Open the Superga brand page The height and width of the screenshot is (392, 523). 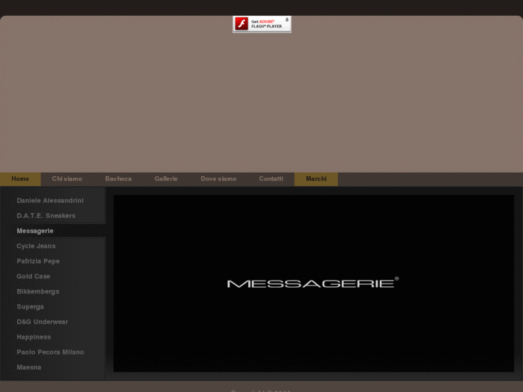(x=30, y=307)
